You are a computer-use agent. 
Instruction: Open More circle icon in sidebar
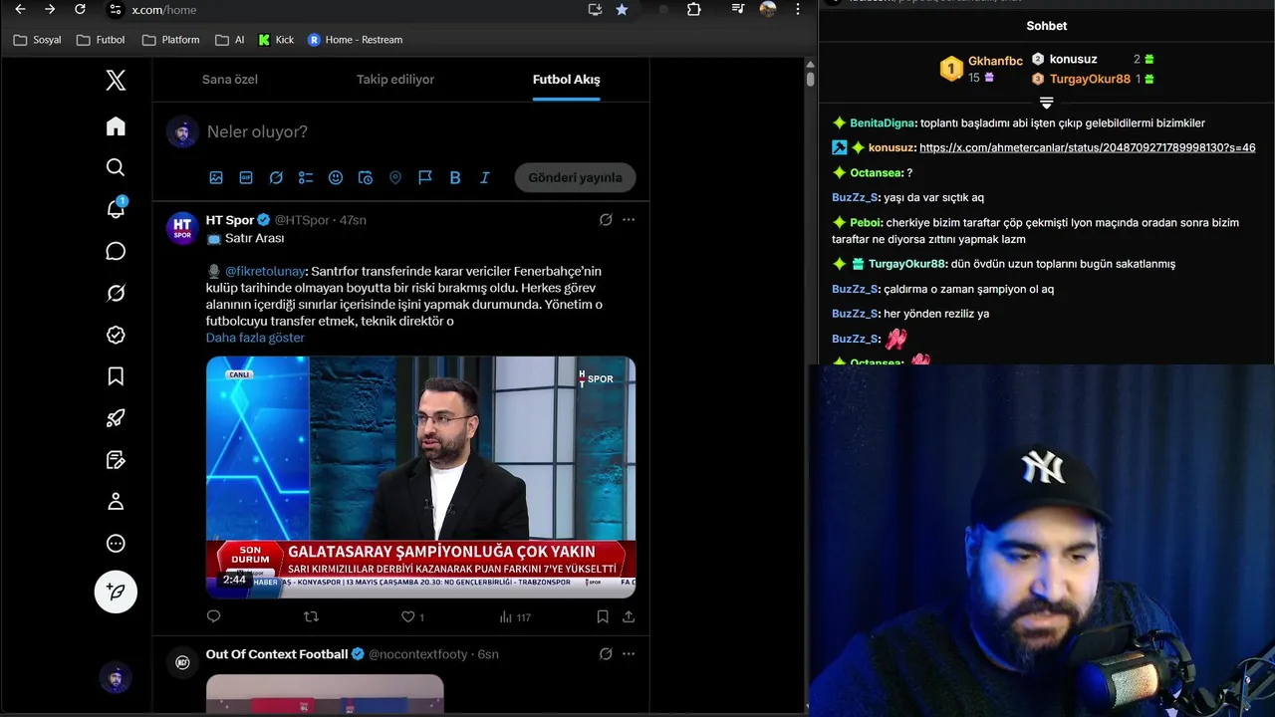[x=116, y=544]
